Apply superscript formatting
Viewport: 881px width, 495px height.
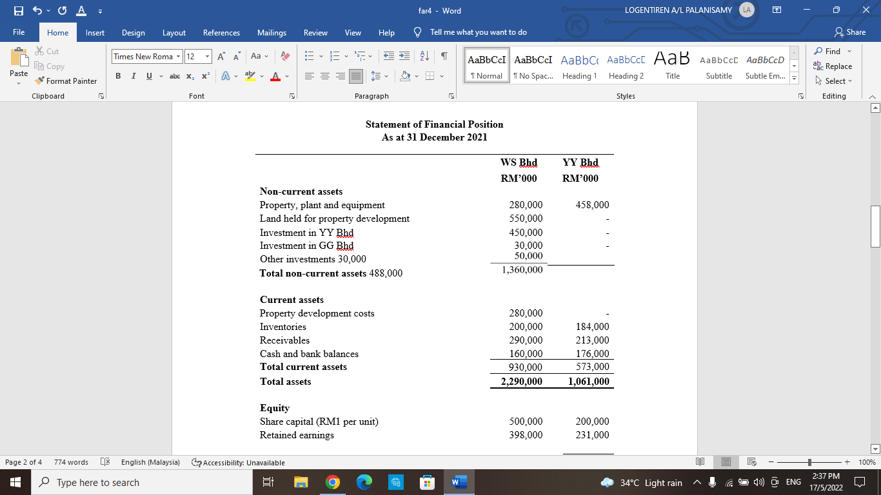tap(204, 76)
